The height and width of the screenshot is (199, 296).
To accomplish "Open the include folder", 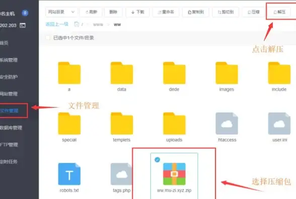I will (x=279, y=73).
